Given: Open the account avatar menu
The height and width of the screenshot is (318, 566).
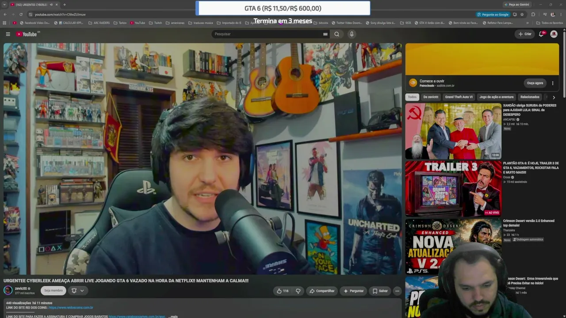Looking at the screenshot, I should click(554, 34).
